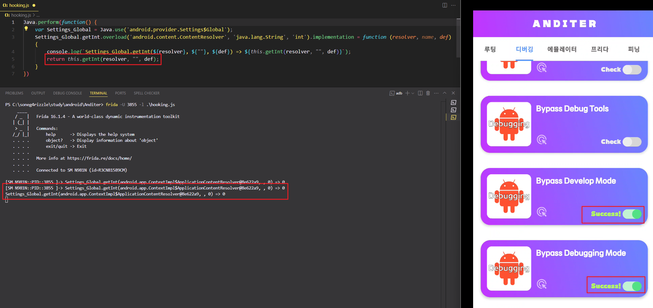Click line number 1 in the editor gutter
Viewport: 653px width, 308px height.
pyautogui.click(x=13, y=22)
